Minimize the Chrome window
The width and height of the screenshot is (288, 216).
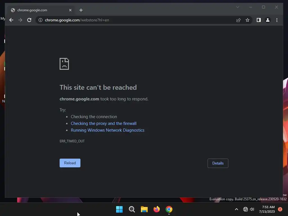(251, 7)
